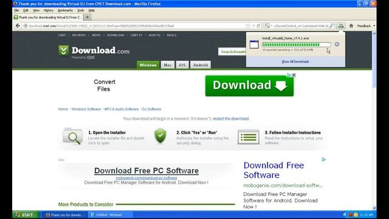Image resolution: width=389 pixels, height=219 pixels.
Task: Click the cnet powered-by link
Action: tap(91, 57)
